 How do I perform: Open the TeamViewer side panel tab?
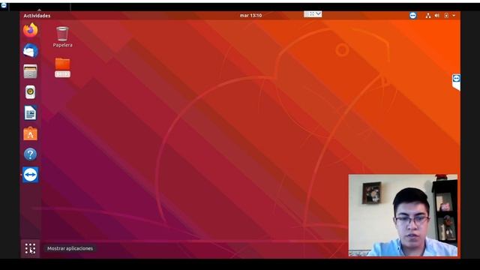pos(456,82)
